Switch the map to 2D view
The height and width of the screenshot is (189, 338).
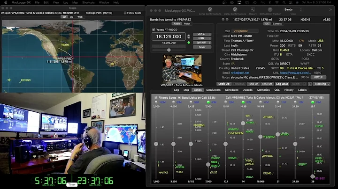pyautogui.click(x=64, y=17)
